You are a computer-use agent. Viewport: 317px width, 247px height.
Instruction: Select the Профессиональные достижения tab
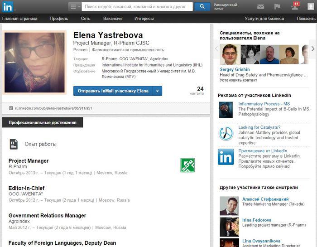coord(43,122)
